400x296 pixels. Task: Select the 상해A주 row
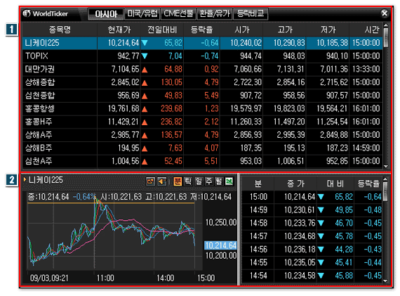point(203,135)
